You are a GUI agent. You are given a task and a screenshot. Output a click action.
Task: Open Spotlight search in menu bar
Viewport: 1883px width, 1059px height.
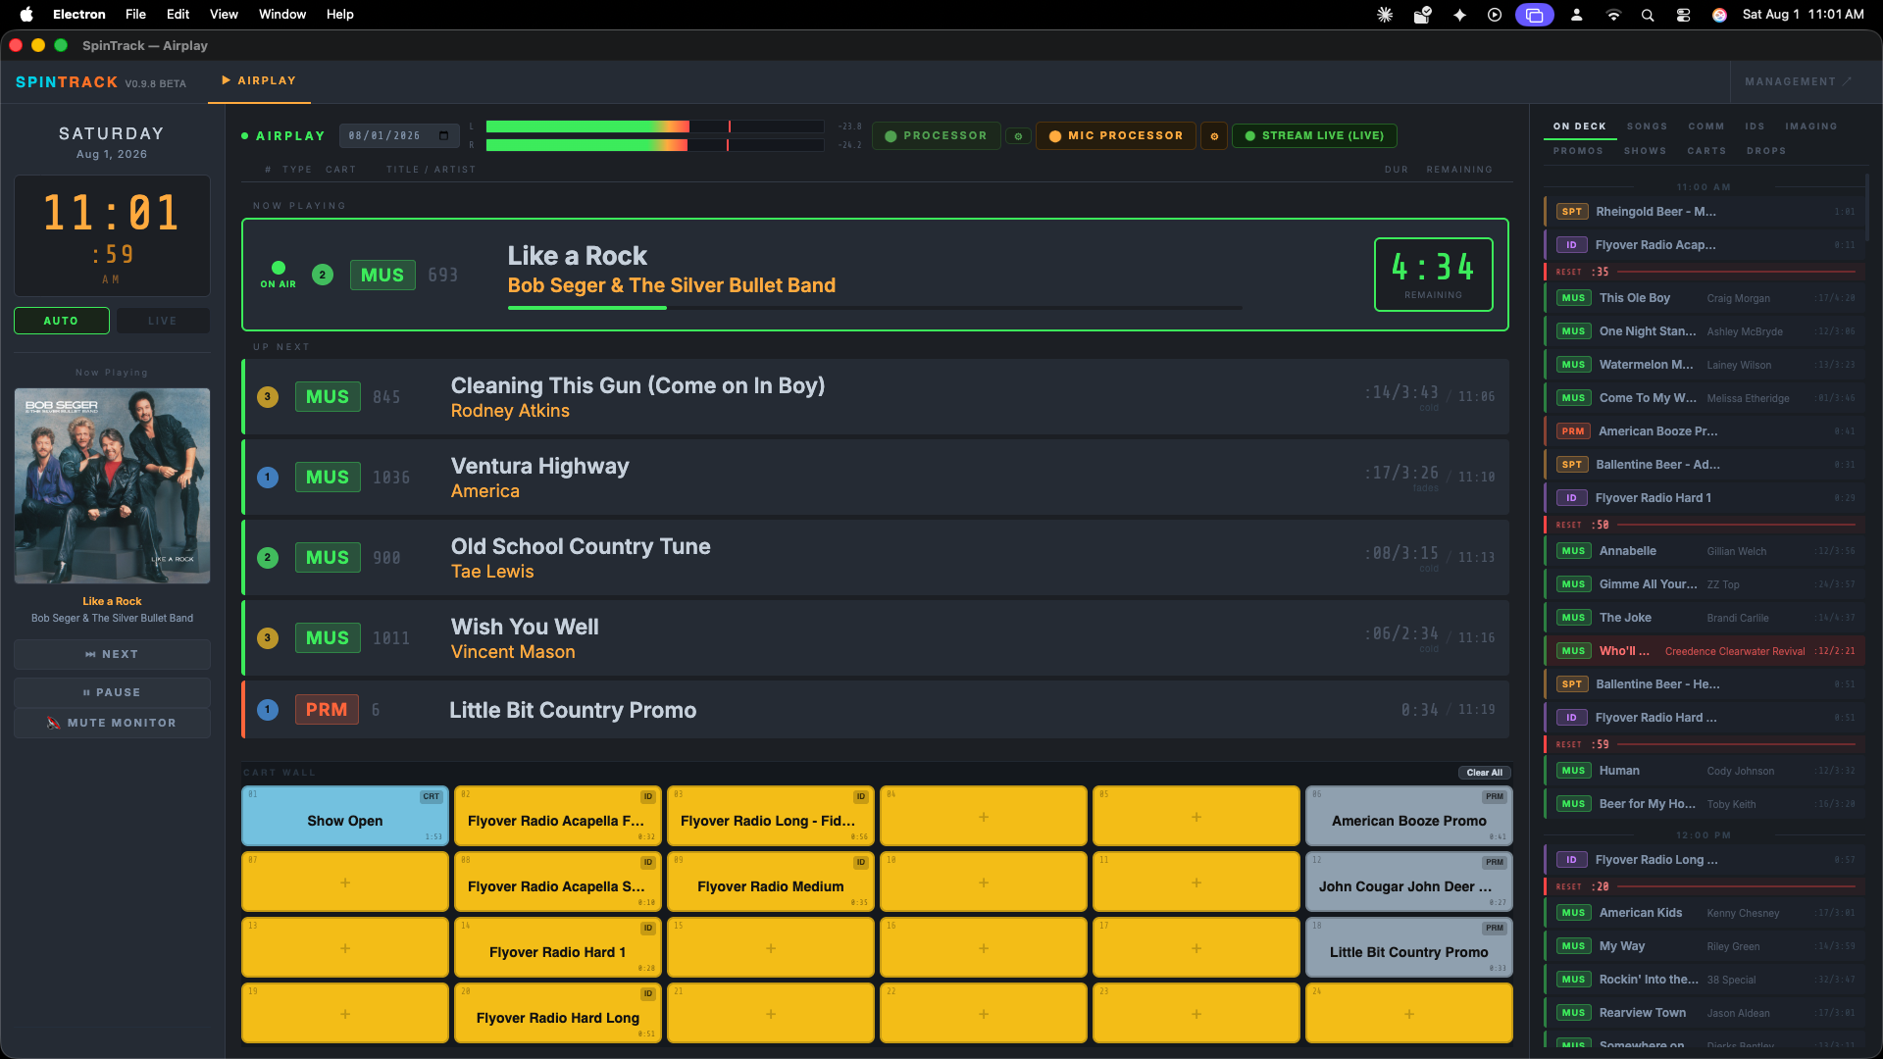(1648, 15)
